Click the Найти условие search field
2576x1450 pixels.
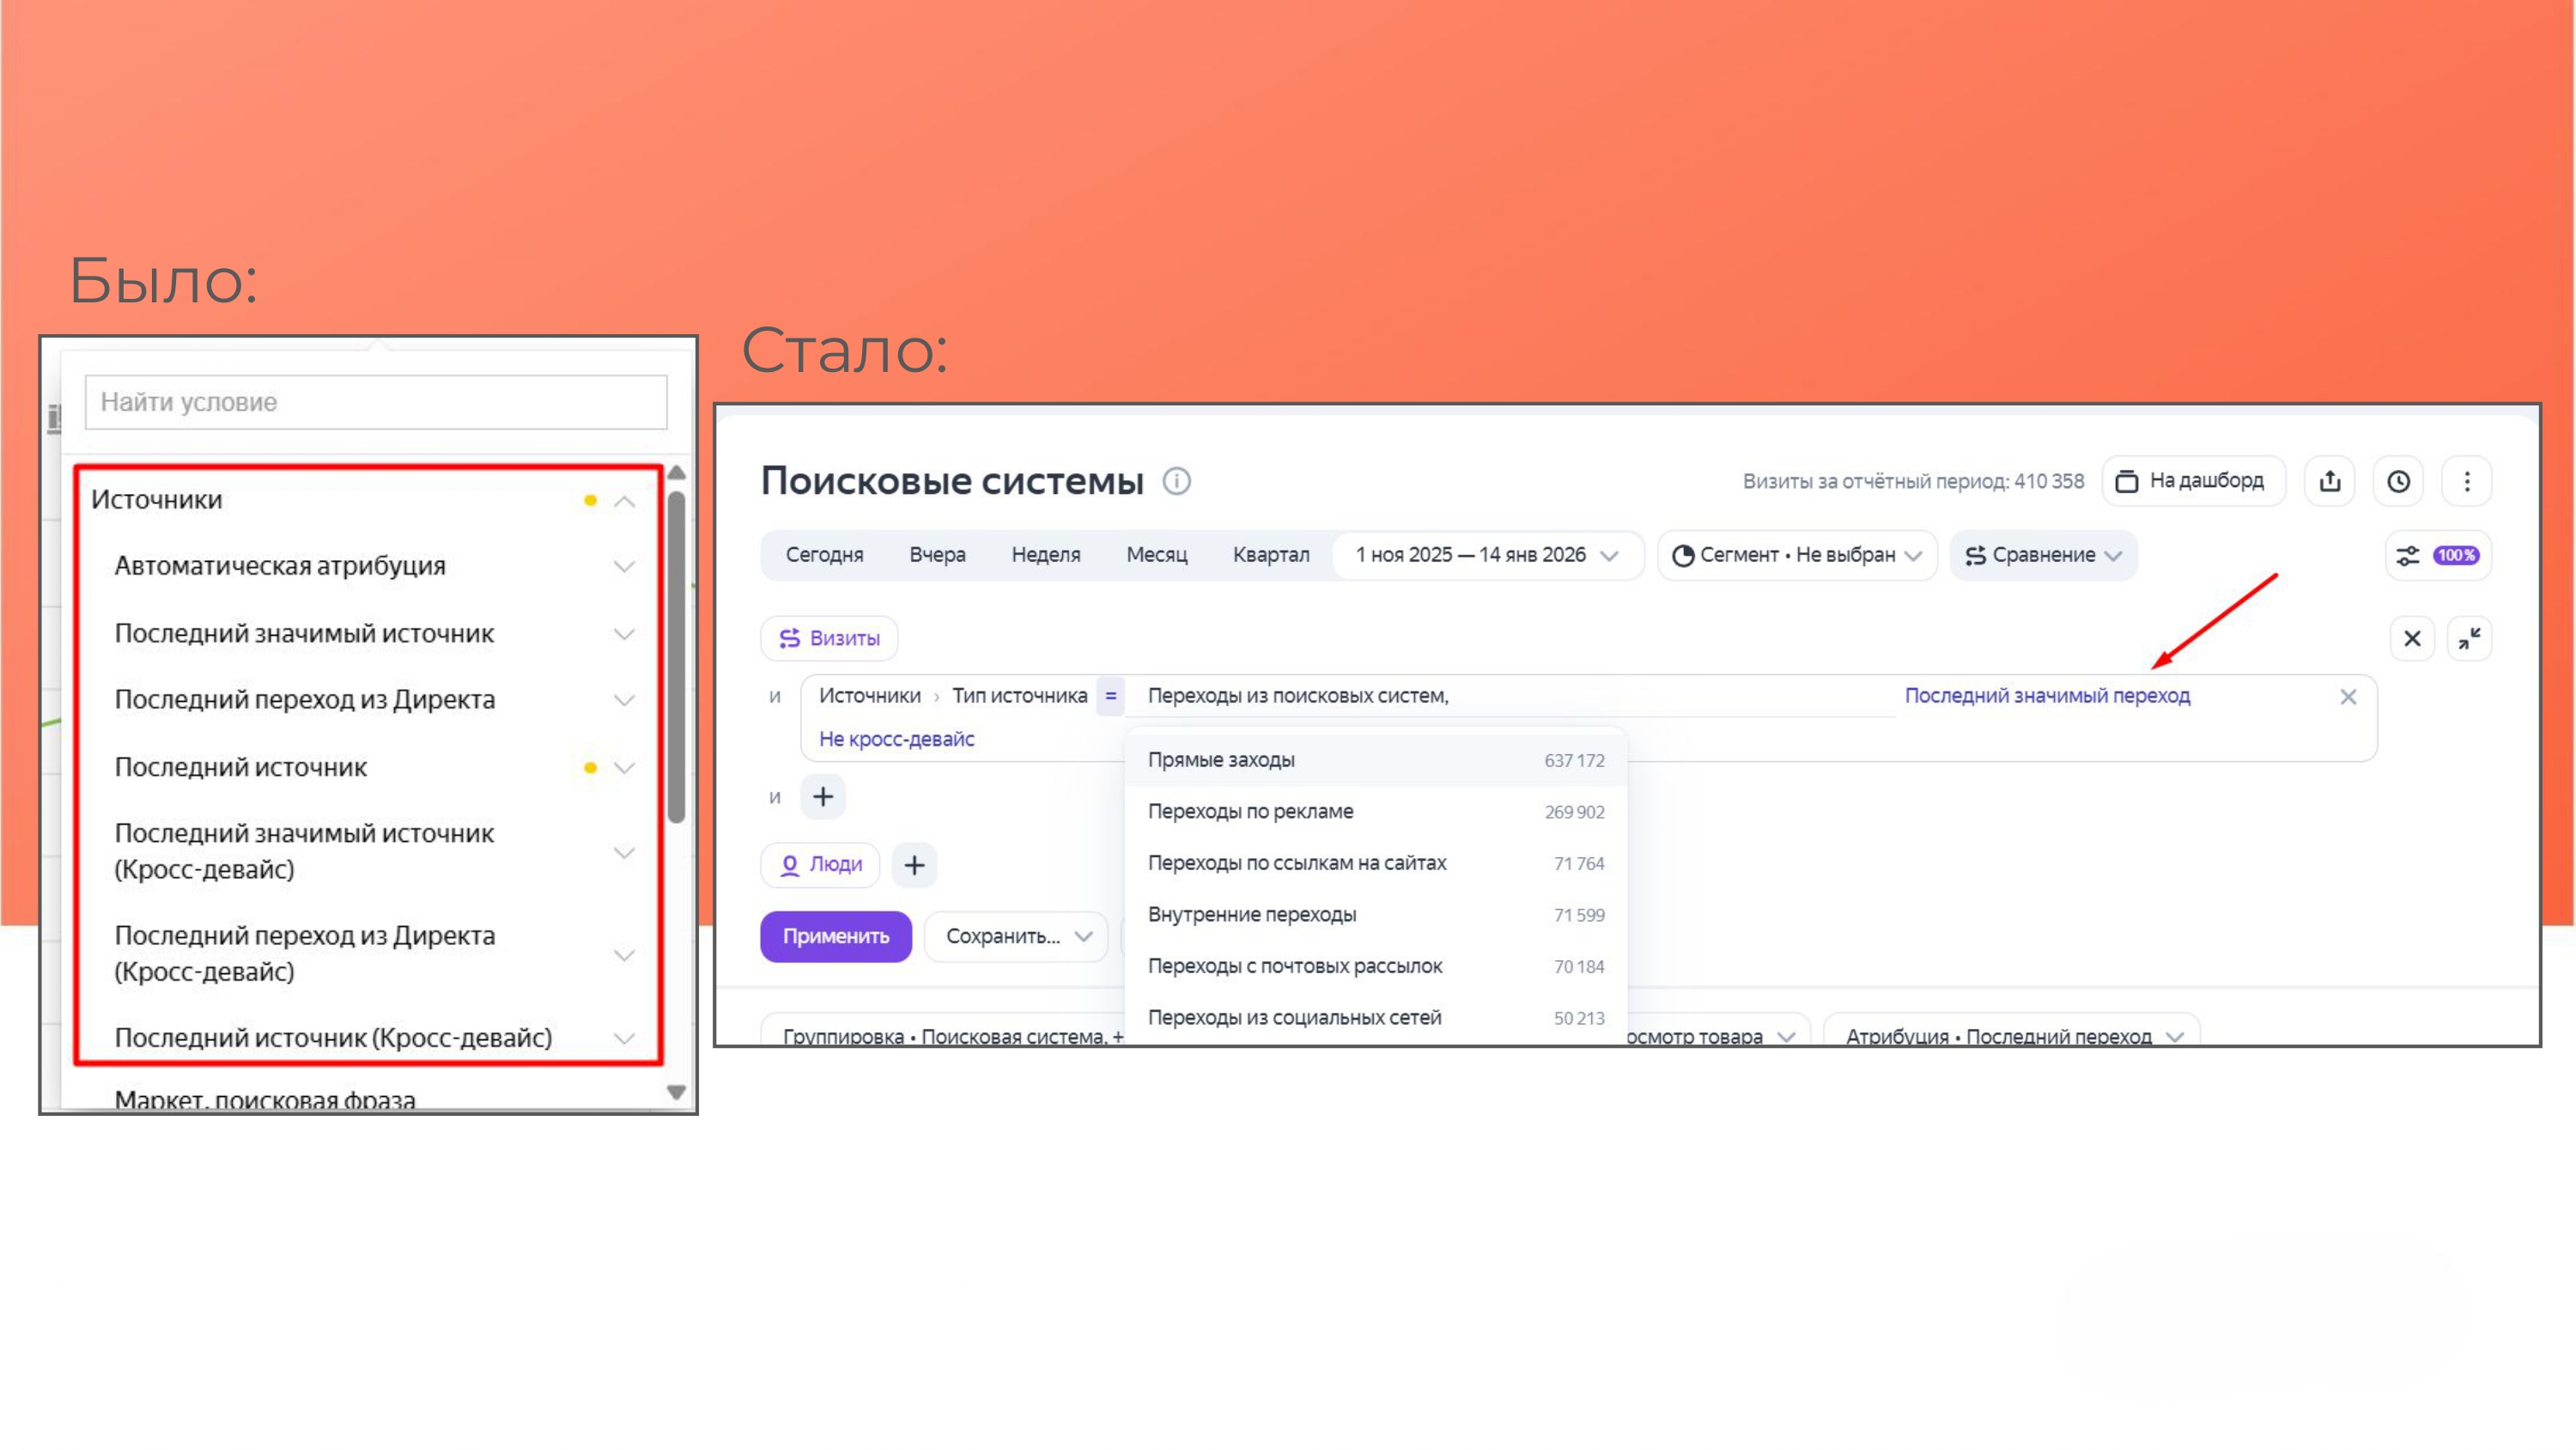point(376,402)
